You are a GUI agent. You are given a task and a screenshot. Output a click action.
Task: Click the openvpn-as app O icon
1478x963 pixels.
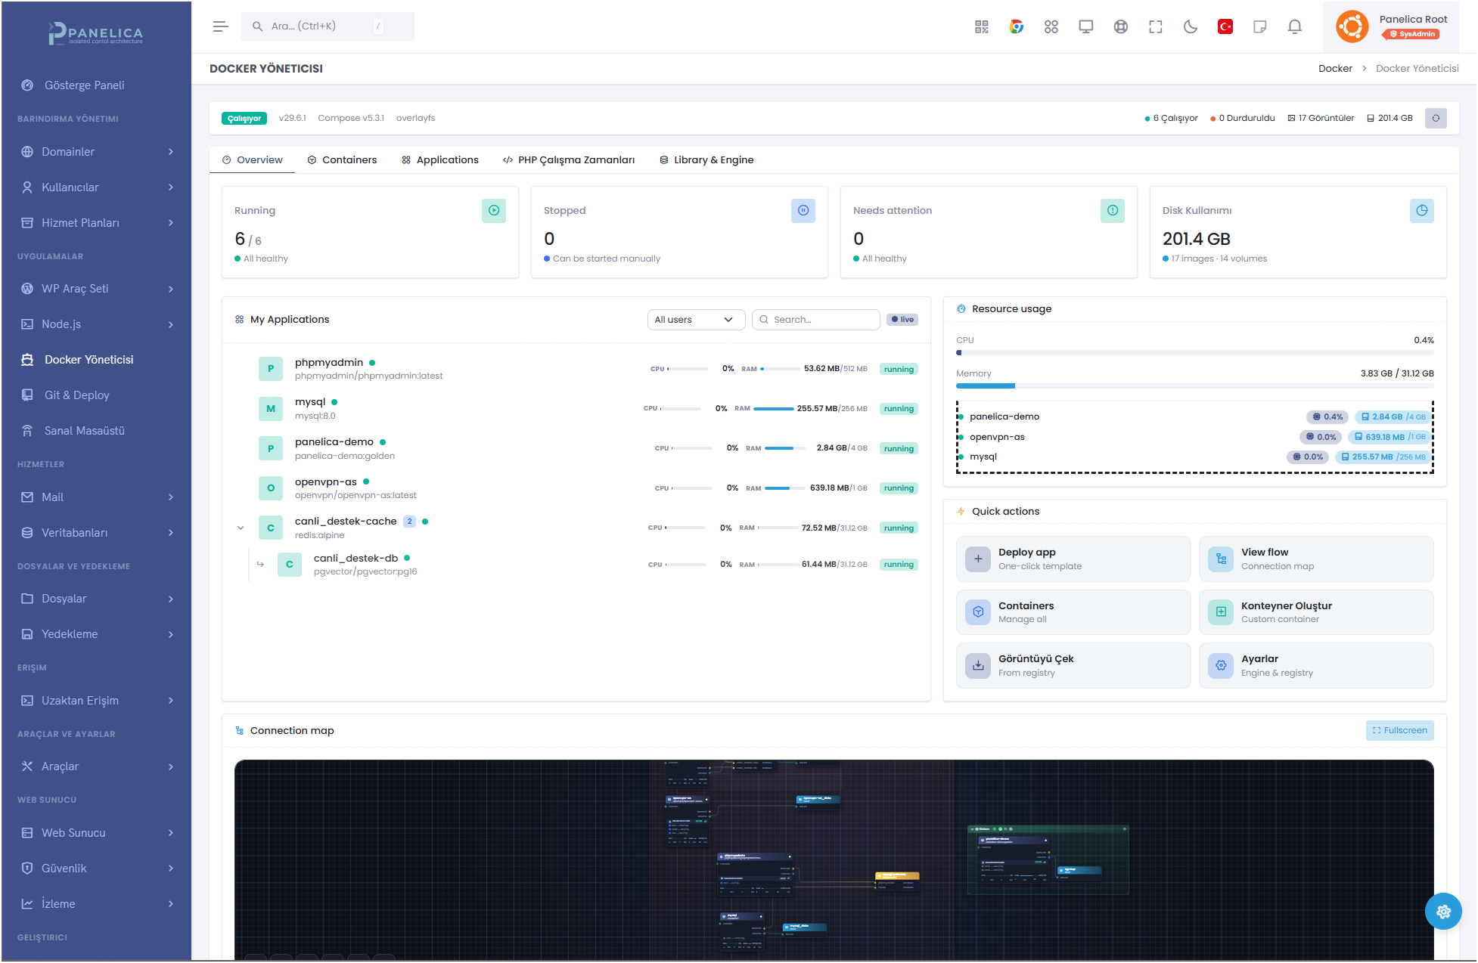pos(271,488)
